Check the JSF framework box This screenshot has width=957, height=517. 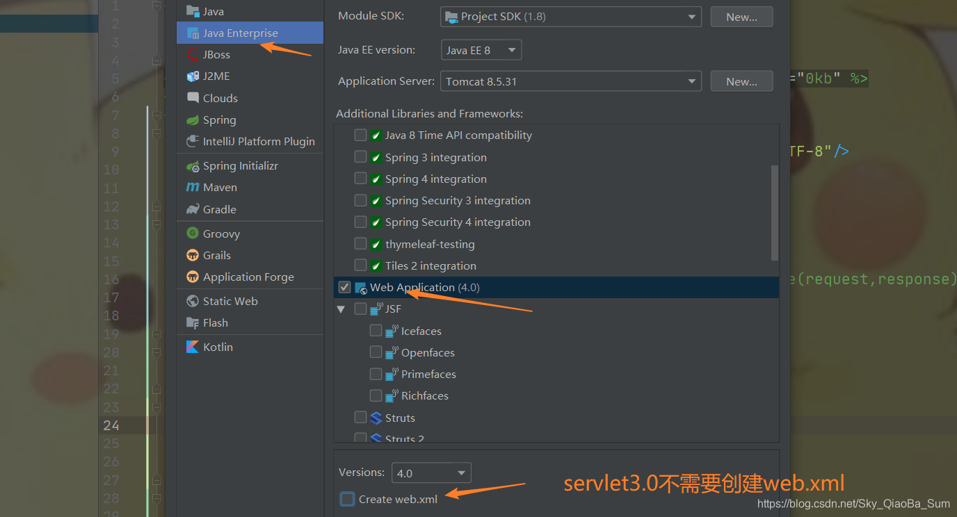click(360, 309)
